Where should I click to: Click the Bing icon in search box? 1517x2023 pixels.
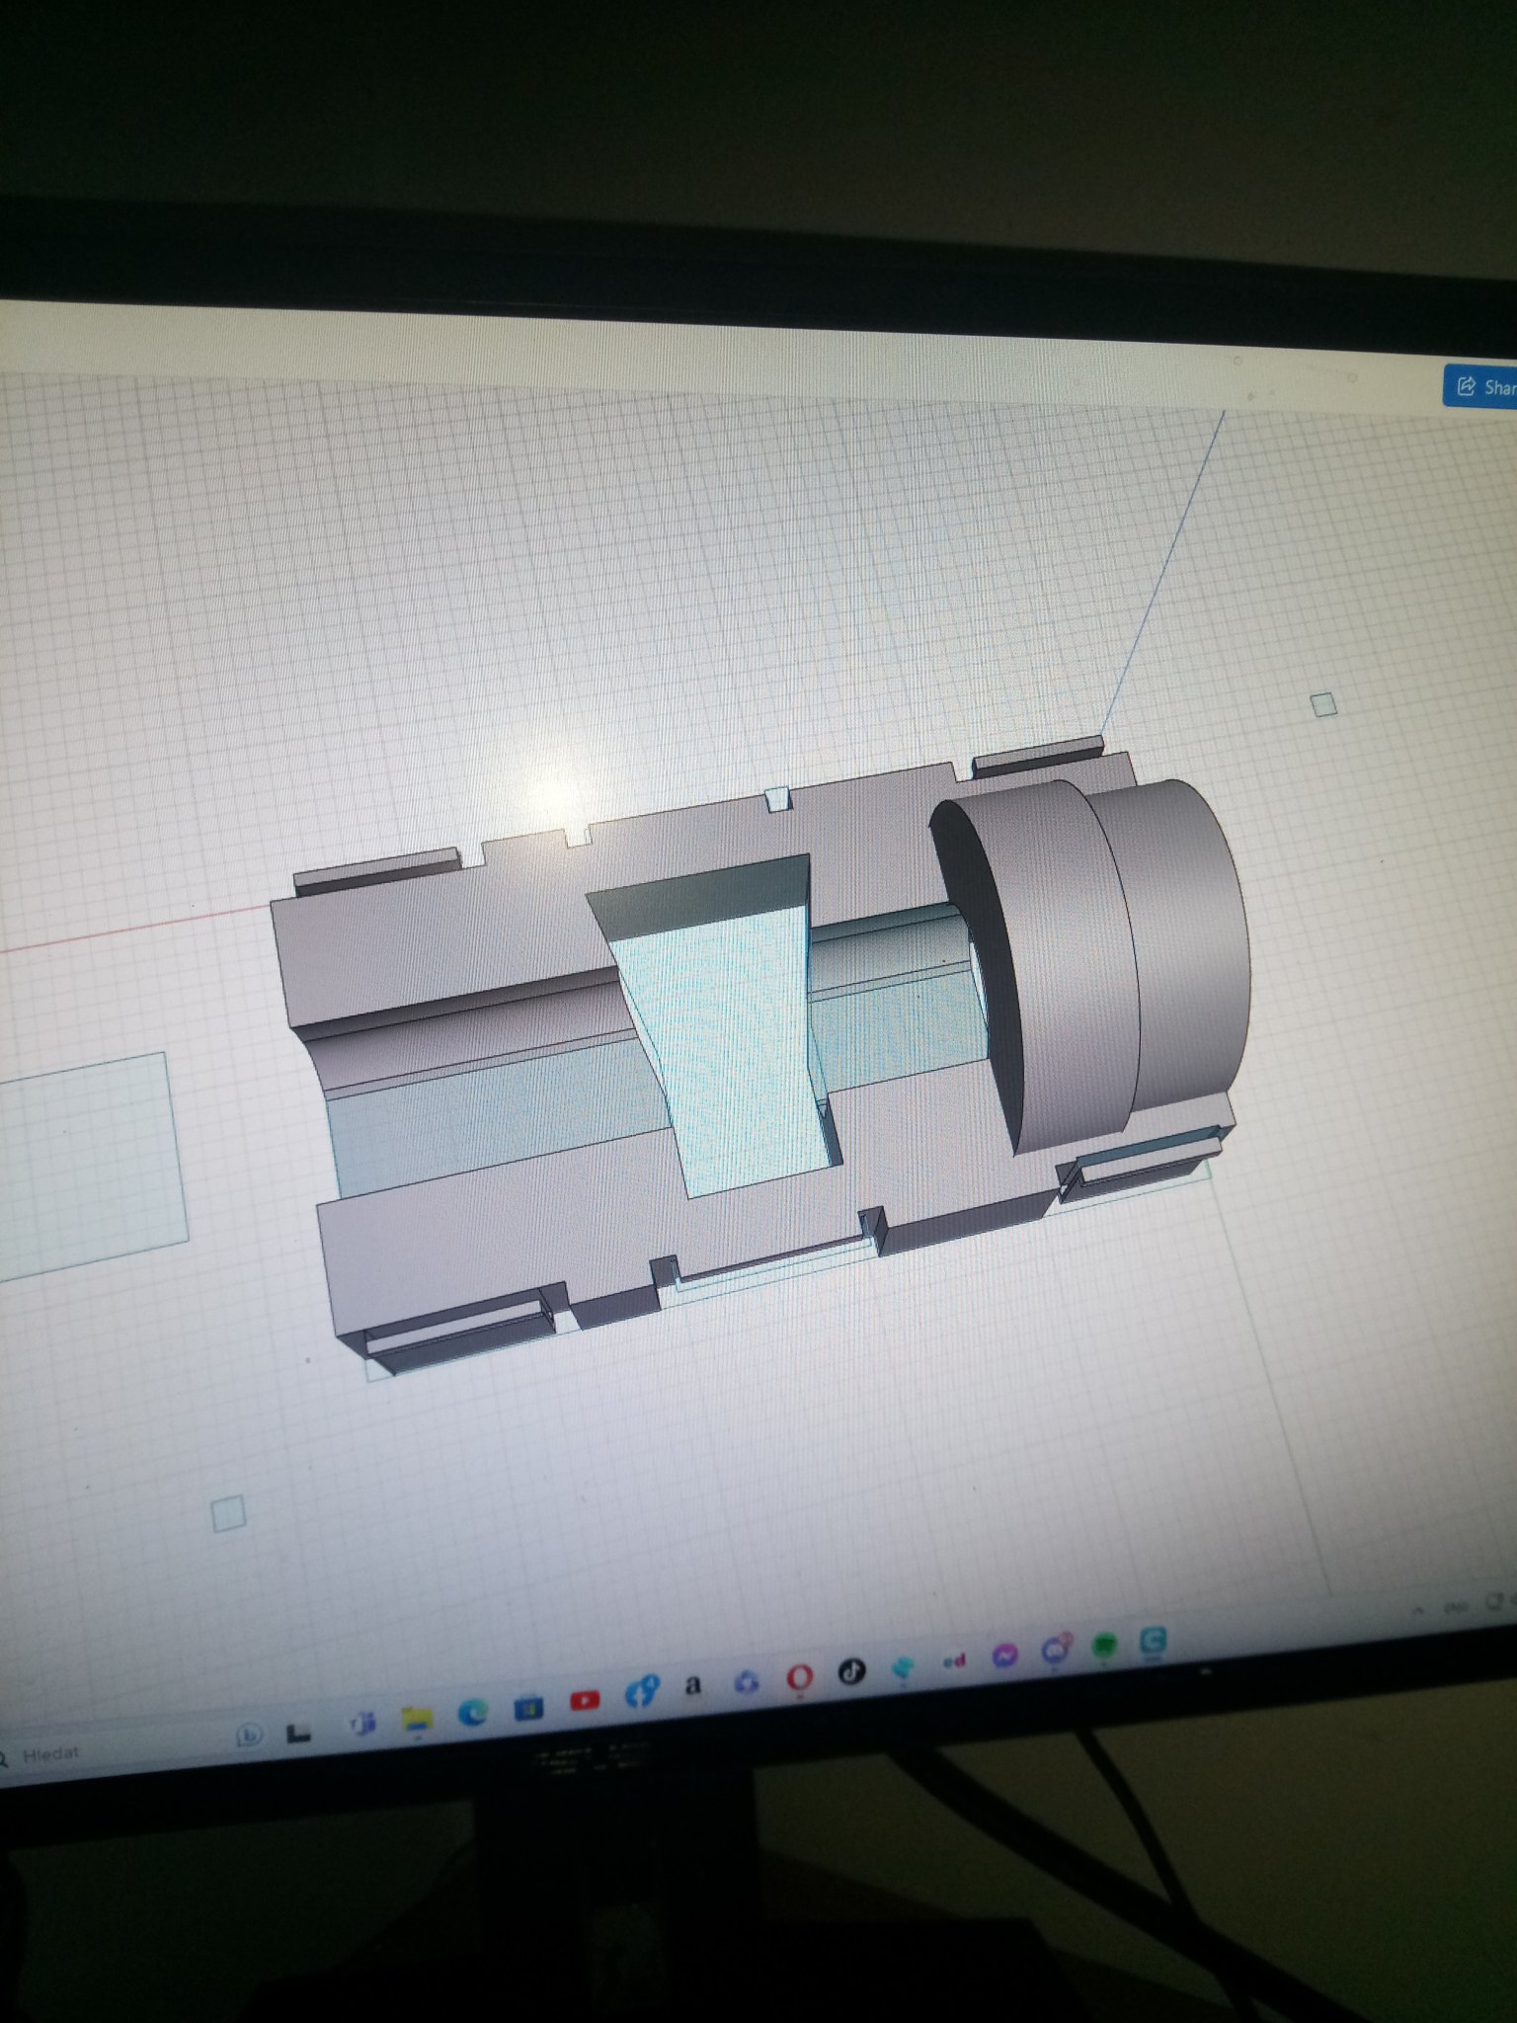pyautogui.click(x=250, y=1736)
